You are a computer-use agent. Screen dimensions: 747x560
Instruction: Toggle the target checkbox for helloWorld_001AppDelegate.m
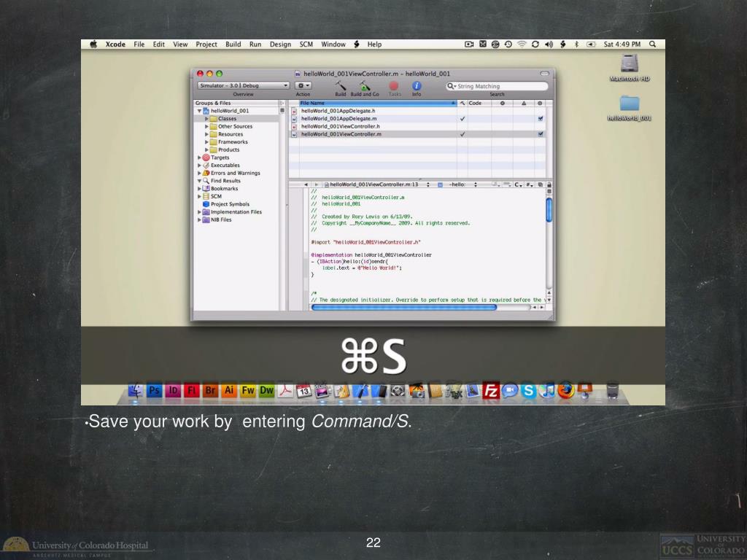[541, 119]
